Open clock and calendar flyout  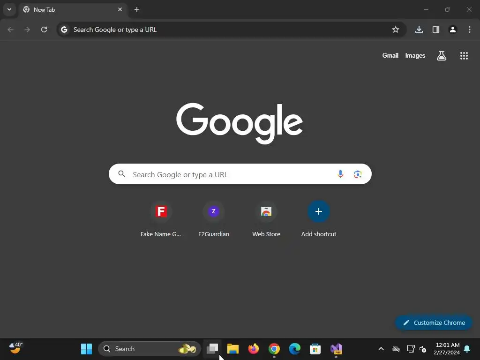[x=447, y=349]
